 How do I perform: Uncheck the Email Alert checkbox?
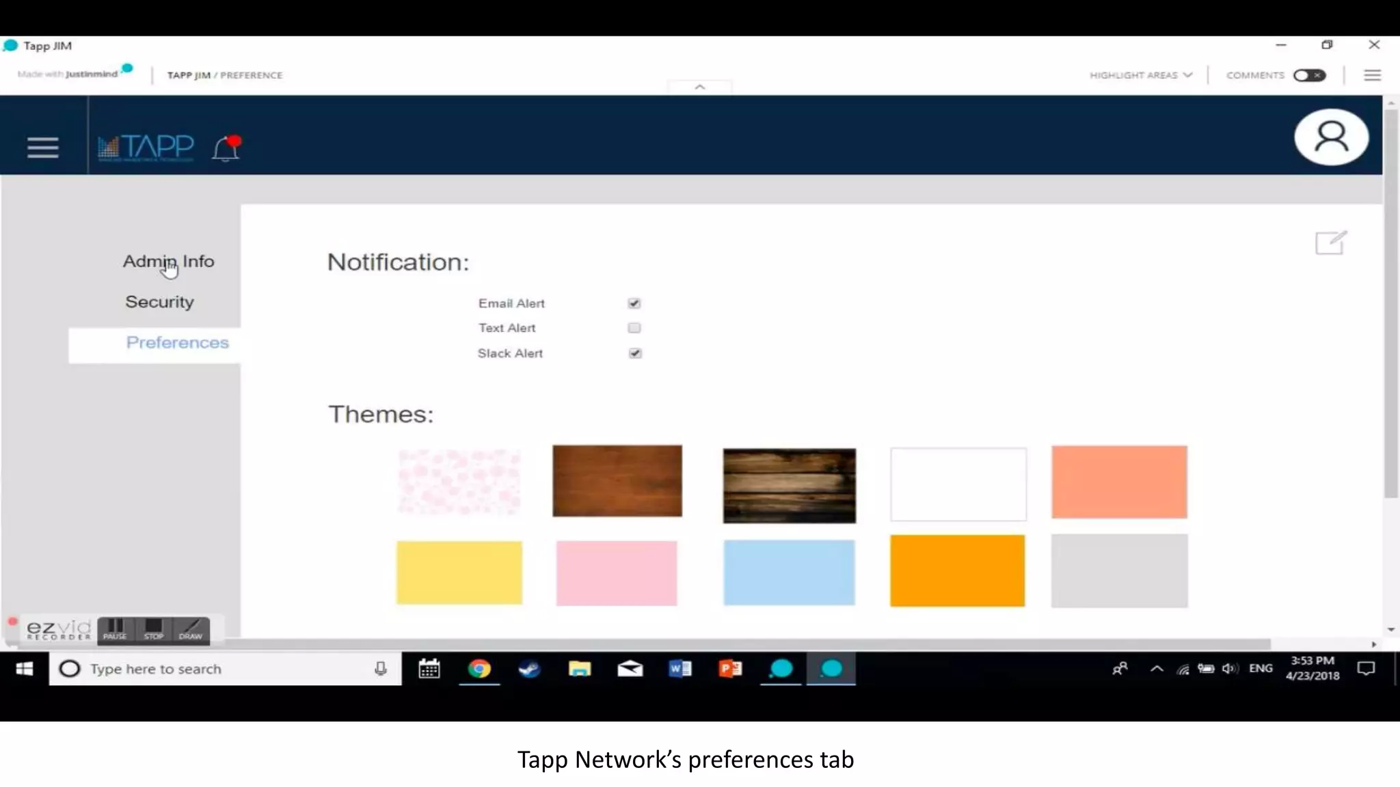[x=634, y=303]
